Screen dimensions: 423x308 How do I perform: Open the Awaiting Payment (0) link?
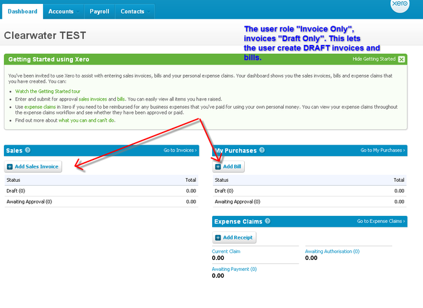[x=234, y=269]
